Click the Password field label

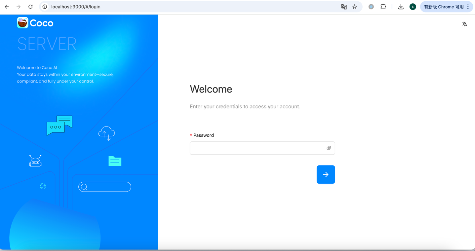204,135
